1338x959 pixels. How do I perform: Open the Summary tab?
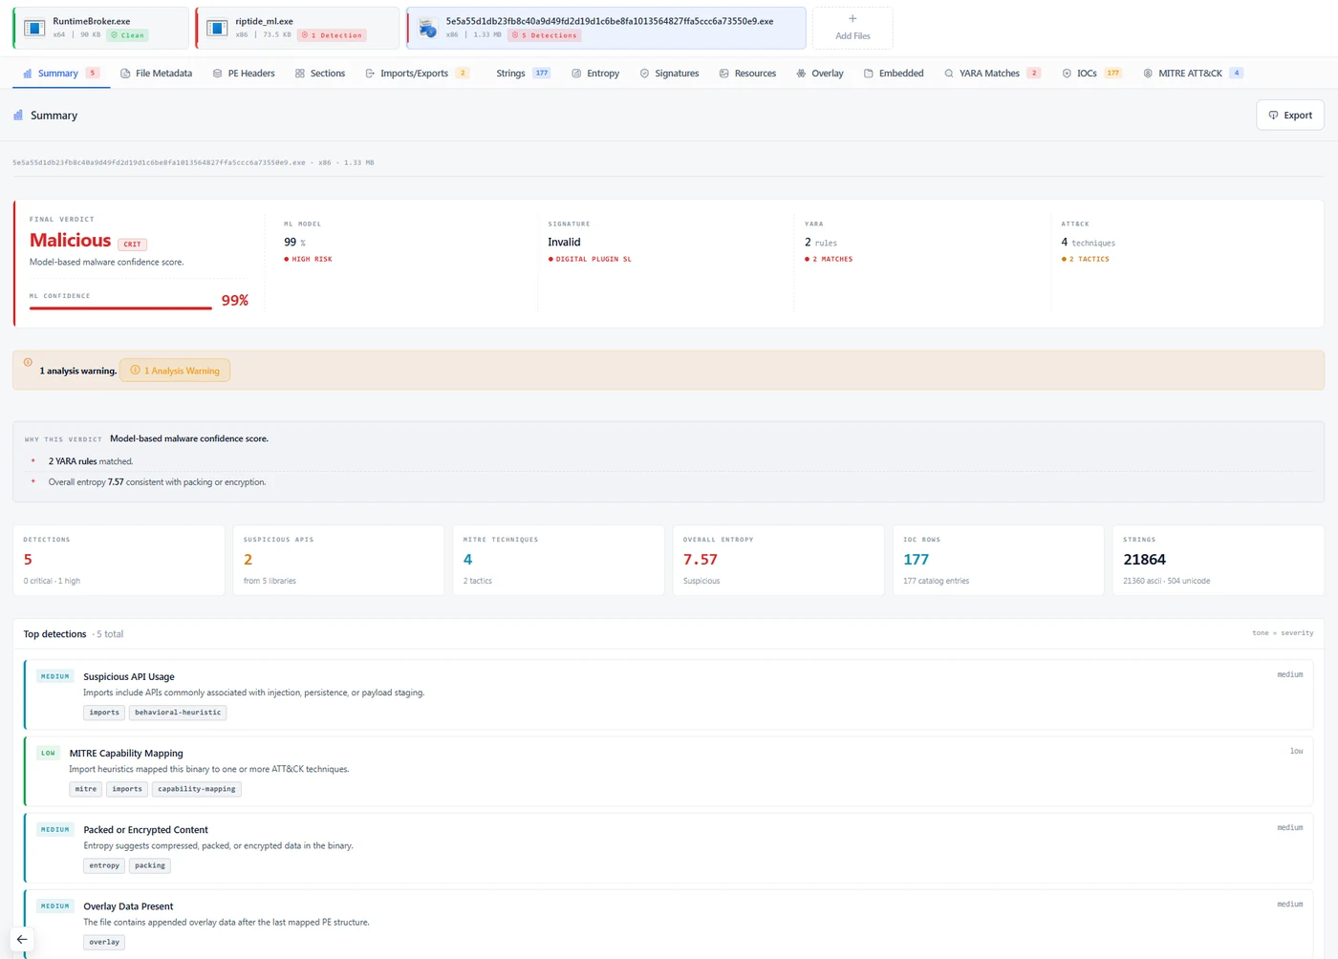tap(61, 73)
